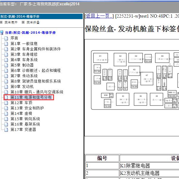The height and width of the screenshot is (179, 179).
Task: Select 第7章 传动系统
Action: [24, 76]
